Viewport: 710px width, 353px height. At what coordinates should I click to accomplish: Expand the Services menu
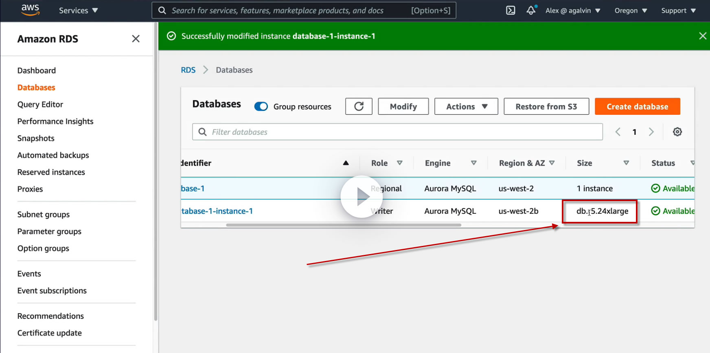pos(78,11)
